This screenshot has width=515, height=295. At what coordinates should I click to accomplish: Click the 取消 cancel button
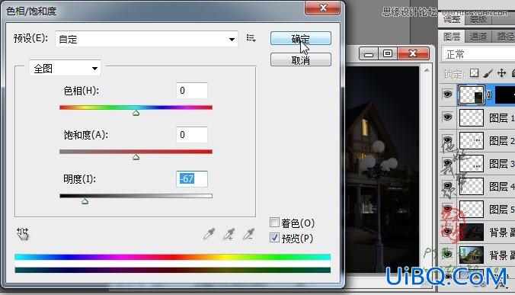click(x=300, y=59)
